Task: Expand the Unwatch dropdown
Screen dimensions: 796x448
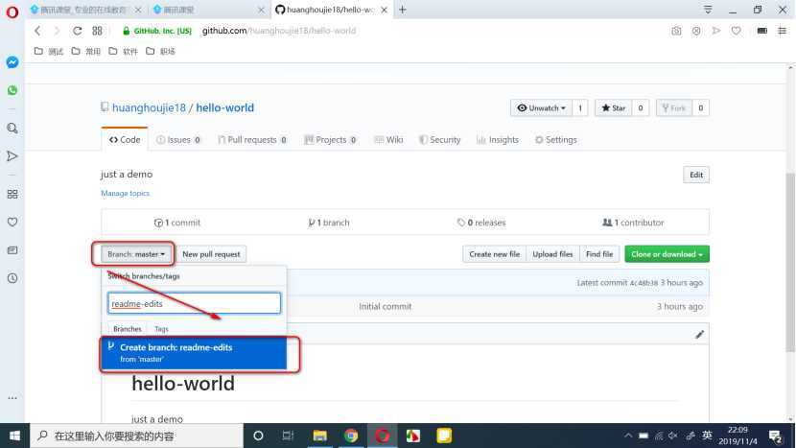Action: tap(541, 107)
